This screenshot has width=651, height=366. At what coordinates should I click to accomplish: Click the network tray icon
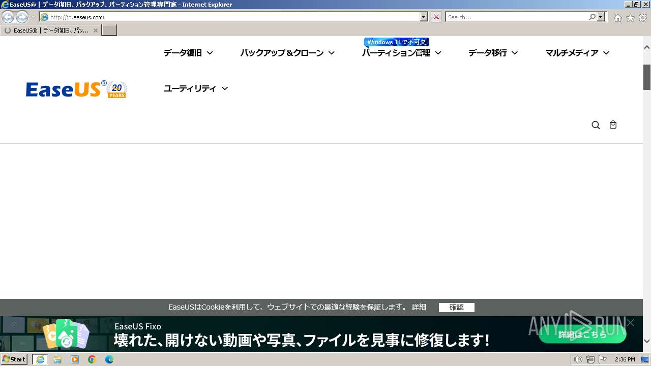(590, 359)
